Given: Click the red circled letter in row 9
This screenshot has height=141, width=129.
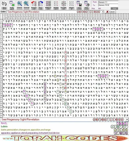Looking at the screenshot, I should [x=66, y=53].
